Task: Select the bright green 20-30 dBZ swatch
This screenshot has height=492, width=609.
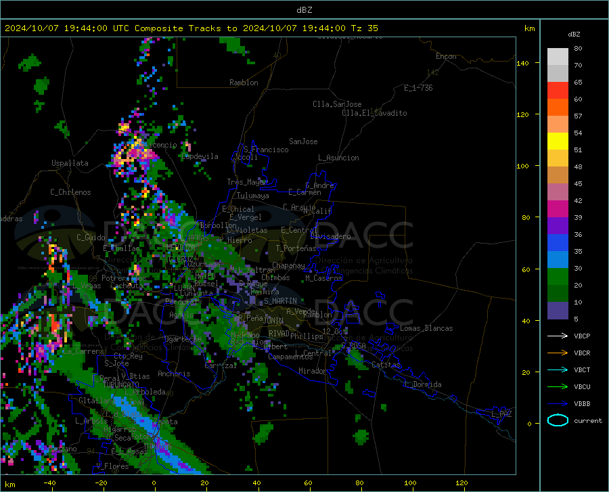Action: pyautogui.click(x=558, y=277)
